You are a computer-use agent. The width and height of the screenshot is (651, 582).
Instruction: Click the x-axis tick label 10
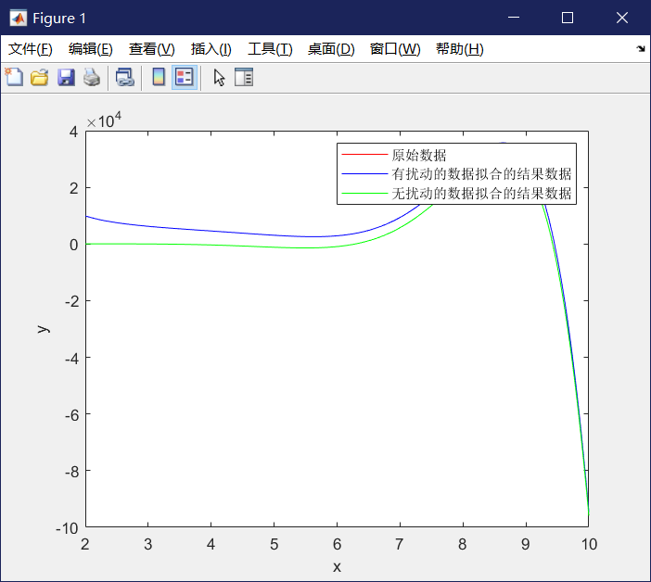click(589, 544)
